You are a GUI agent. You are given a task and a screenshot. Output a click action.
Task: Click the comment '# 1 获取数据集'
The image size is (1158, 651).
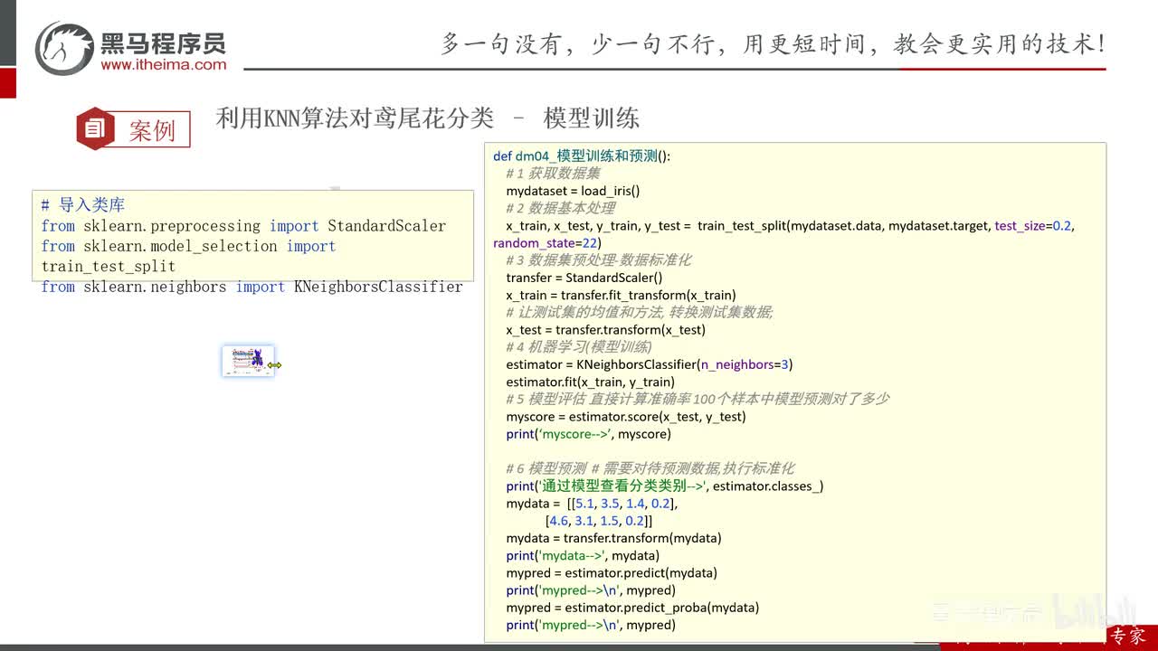(553, 173)
